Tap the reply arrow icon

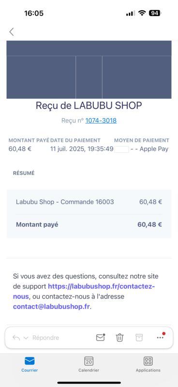pos(16,338)
